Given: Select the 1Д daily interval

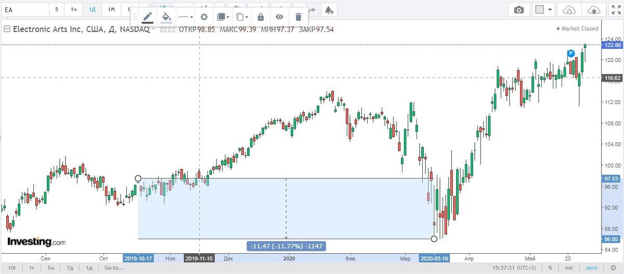Looking at the screenshot, I should (x=92, y=9).
